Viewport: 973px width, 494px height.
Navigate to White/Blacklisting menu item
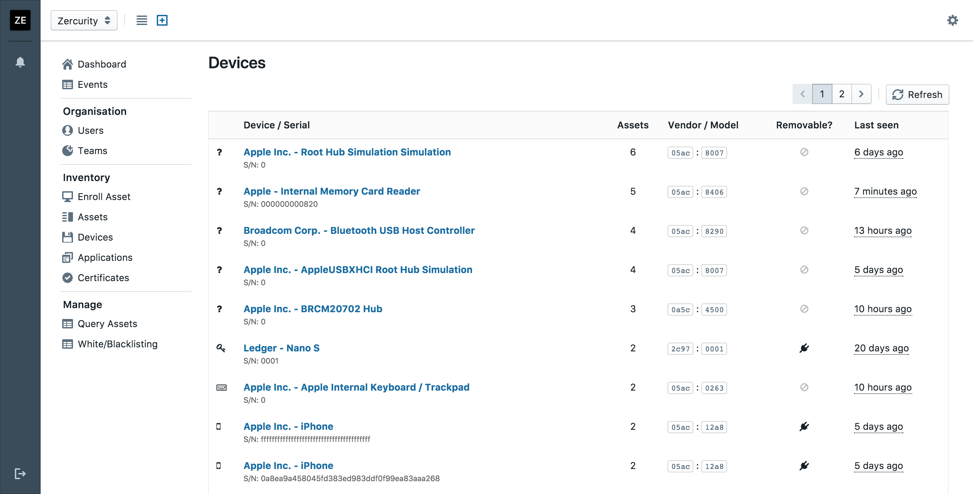118,344
